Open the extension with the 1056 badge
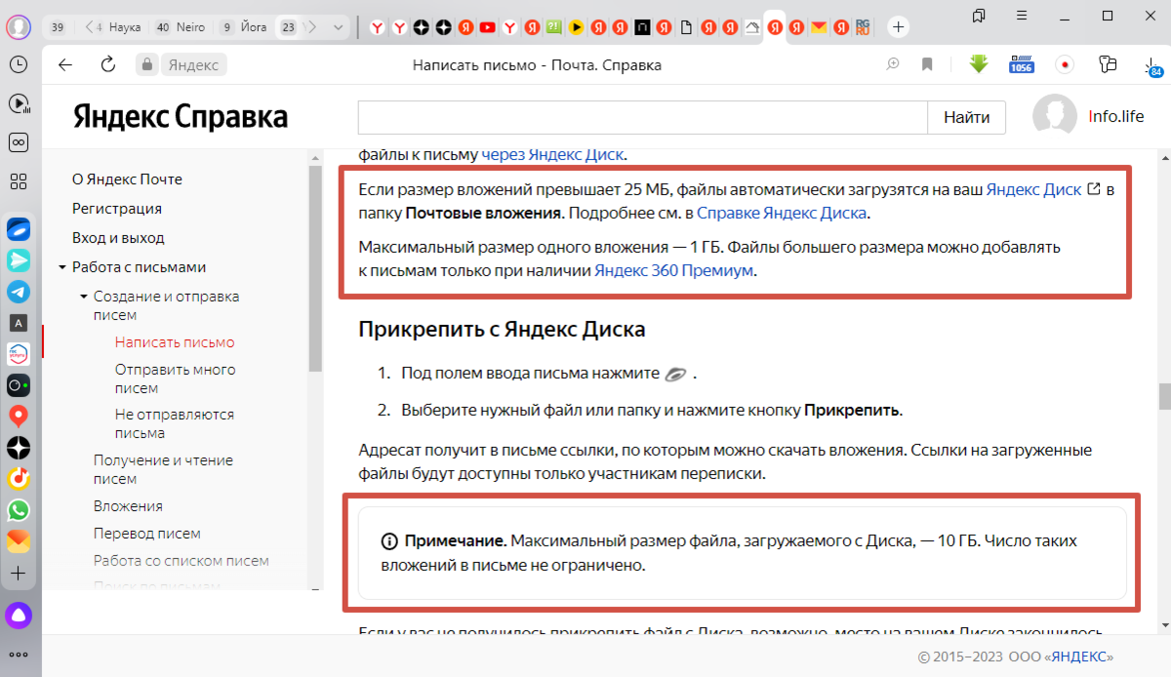 [x=1021, y=65]
